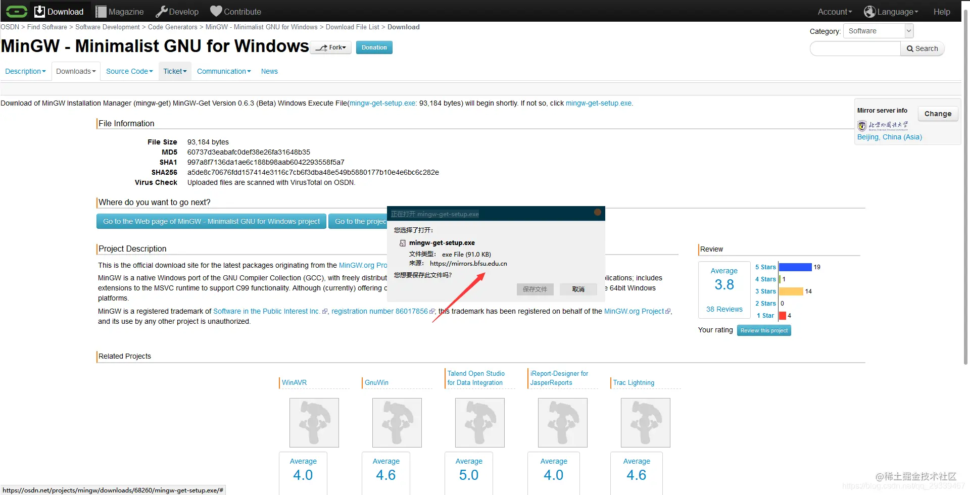Click the Talend Open Studio thumbnail
970x495 pixels.
point(480,423)
